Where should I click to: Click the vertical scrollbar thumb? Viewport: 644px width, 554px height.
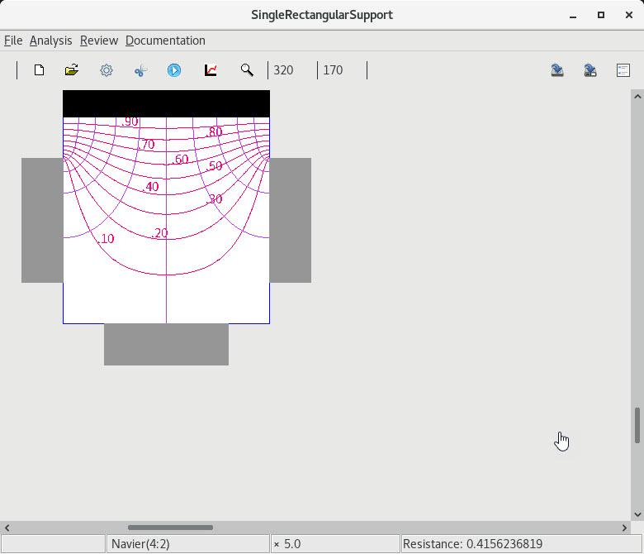(637, 425)
